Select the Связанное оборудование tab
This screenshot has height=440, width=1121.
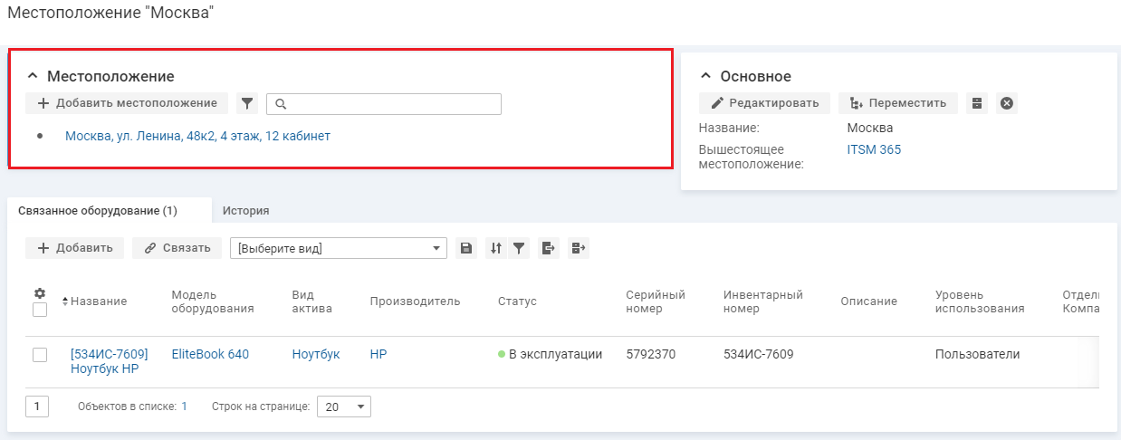point(98,211)
